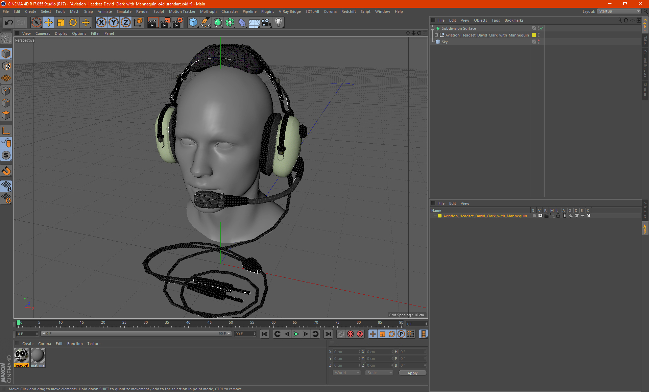Toggle Z axis lock
Screen dimensions: 649x392
(x=126, y=23)
